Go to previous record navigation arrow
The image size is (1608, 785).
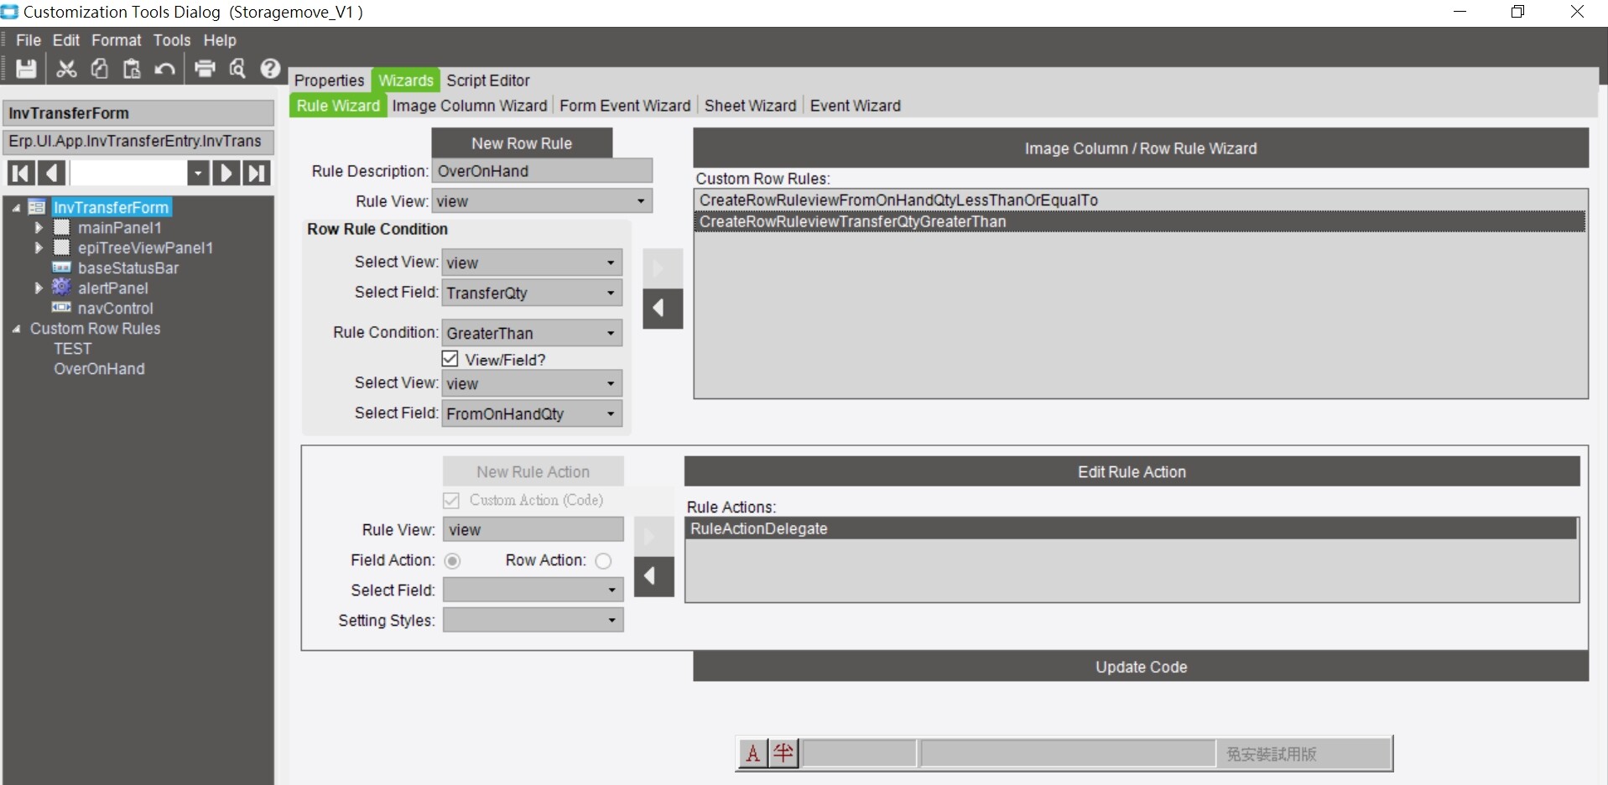[52, 174]
